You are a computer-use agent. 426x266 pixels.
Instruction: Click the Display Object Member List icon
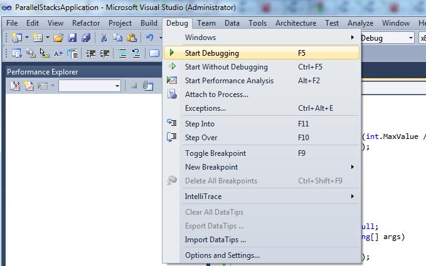click(16, 53)
